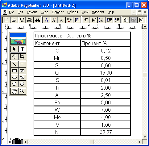Open the Utilities menu
The width and height of the screenshot is (149, 146).
72,12
